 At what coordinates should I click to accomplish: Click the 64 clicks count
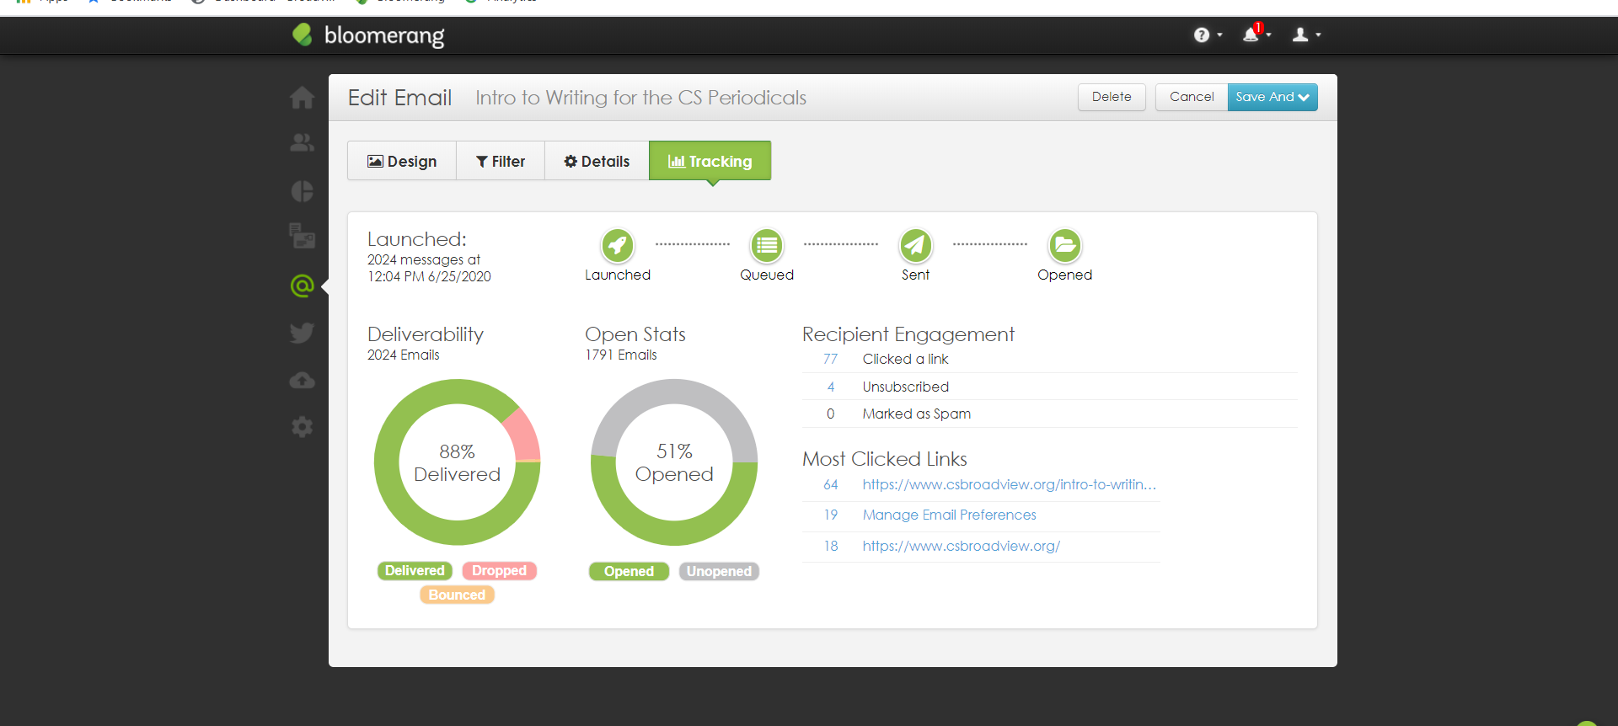tap(831, 484)
